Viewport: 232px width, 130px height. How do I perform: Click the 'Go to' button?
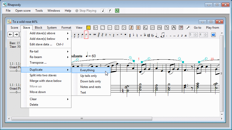pos(197,28)
